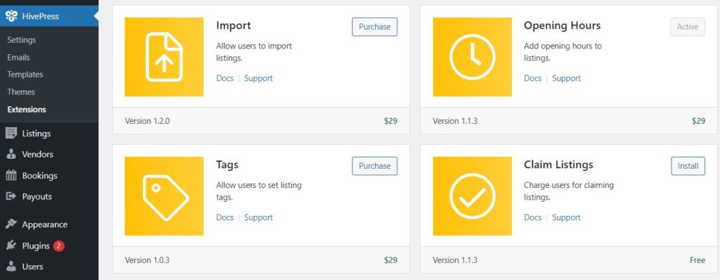Purchase the Import extension

coord(375,27)
